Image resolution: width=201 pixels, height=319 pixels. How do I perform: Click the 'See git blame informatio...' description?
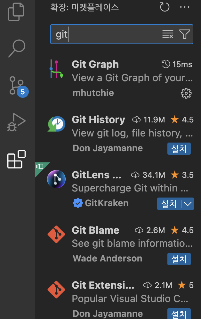132,244
